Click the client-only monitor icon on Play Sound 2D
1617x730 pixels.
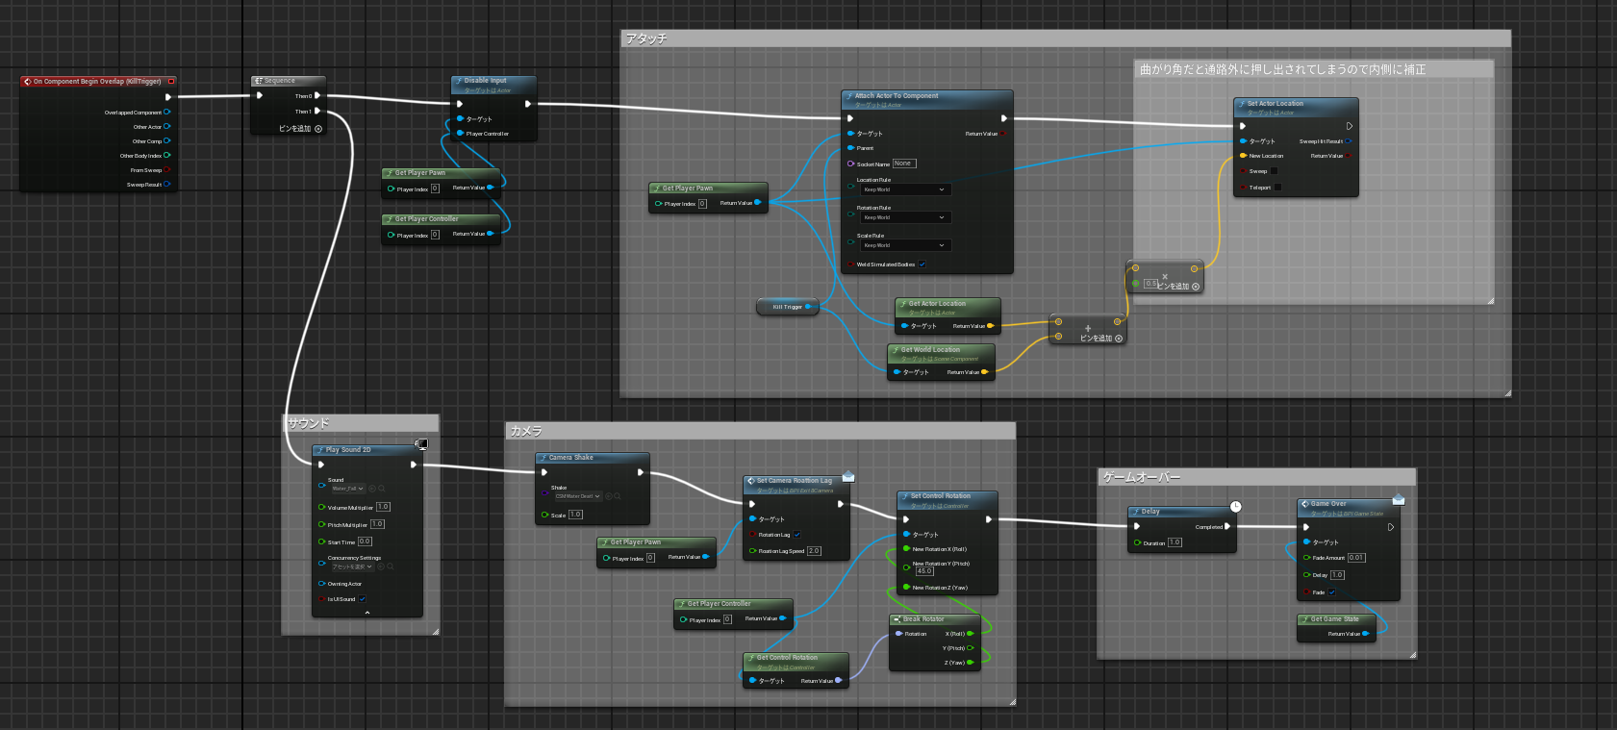point(421,443)
